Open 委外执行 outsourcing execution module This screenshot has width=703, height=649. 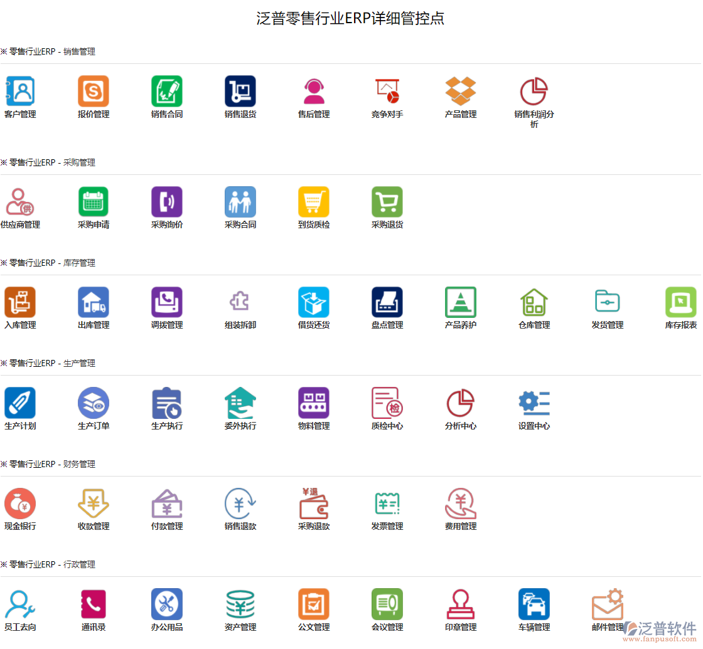pyautogui.click(x=240, y=403)
